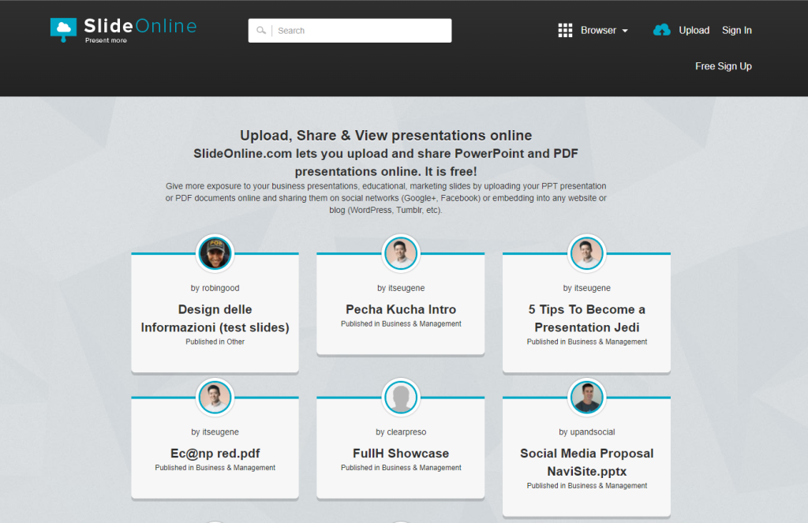Open Design delle Informazioni (test slides) title
Image resolution: width=808 pixels, height=523 pixels.
[x=215, y=319]
